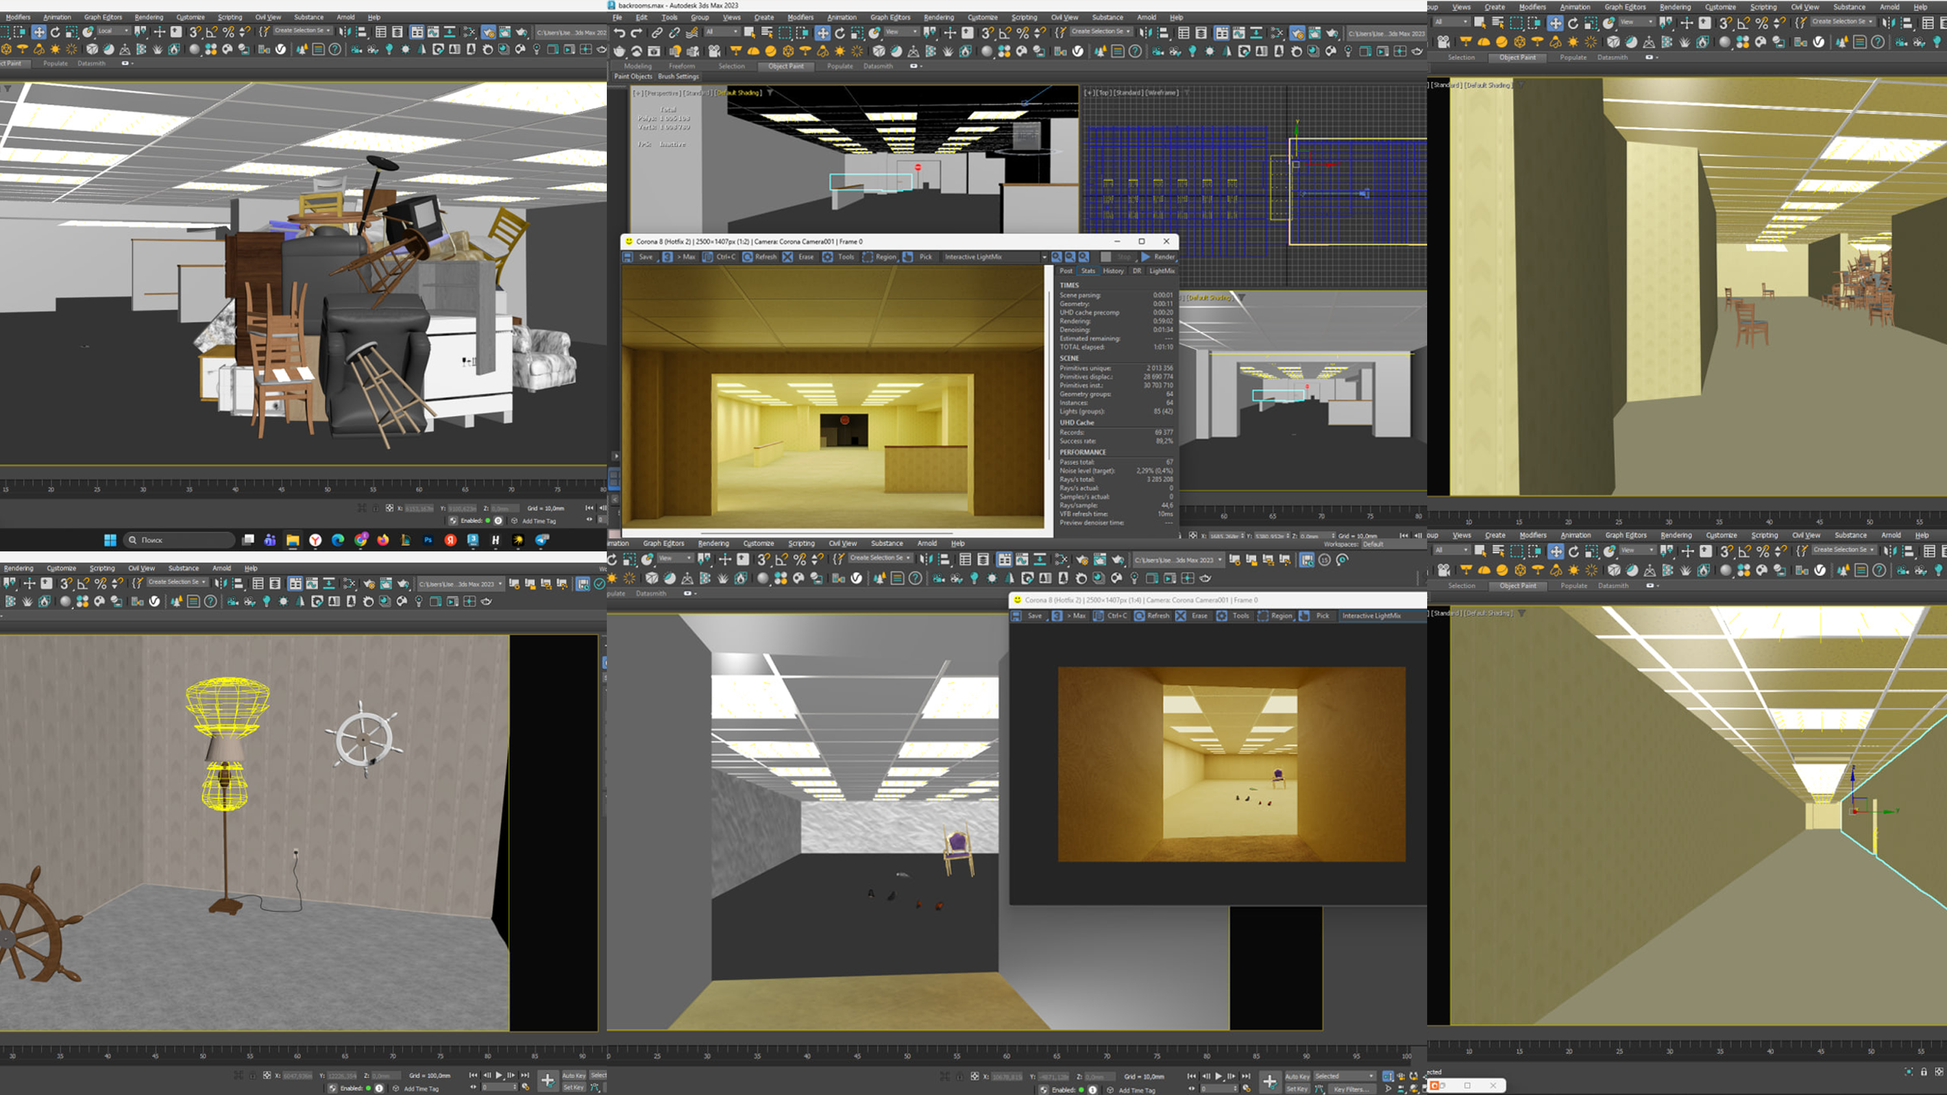Click Brush Settings panel button
The height and width of the screenshot is (1095, 1947).
point(678,77)
